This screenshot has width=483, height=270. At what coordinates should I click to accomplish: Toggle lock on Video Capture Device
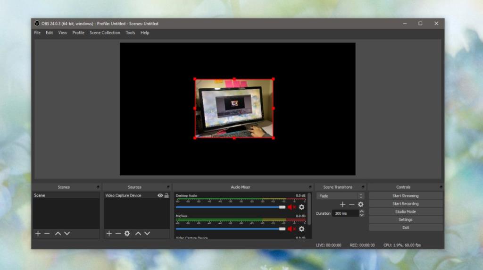[167, 195]
